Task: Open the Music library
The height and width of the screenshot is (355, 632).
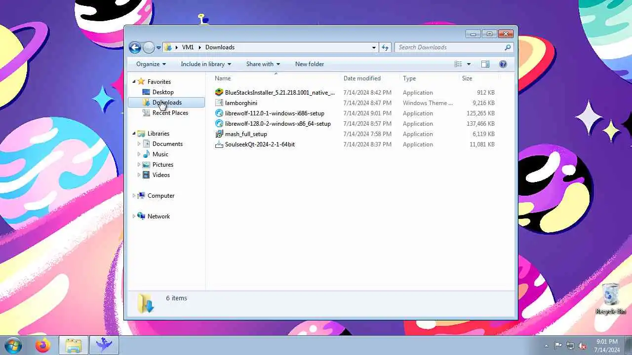Action: (x=160, y=154)
